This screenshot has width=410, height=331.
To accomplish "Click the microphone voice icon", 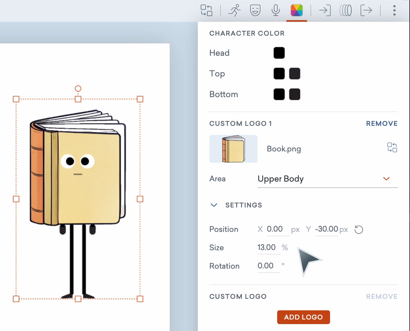I will pos(275,10).
